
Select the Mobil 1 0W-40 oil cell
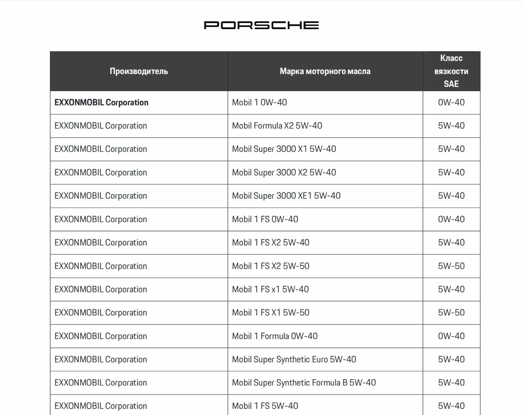tap(259, 103)
